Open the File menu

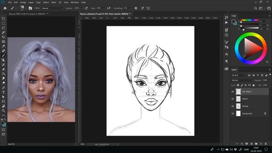point(10,3)
